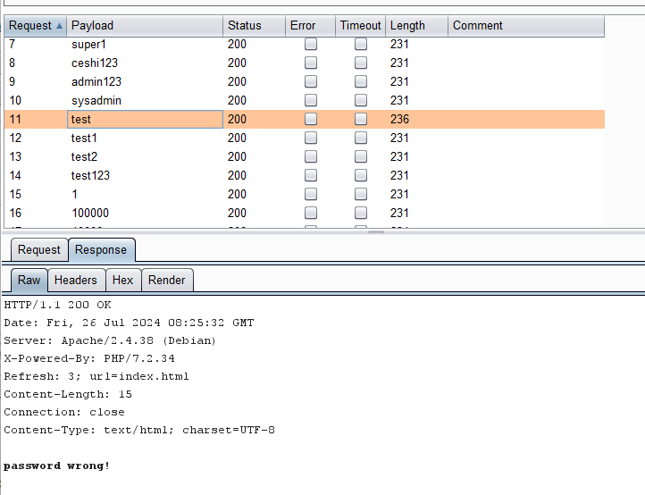Image resolution: width=645 pixels, height=495 pixels.
Task: Enable Timeout checkbox for payload 100000
Action: [x=361, y=214]
